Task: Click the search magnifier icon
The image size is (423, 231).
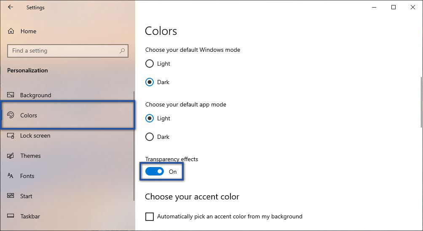Action: (x=122, y=51)
